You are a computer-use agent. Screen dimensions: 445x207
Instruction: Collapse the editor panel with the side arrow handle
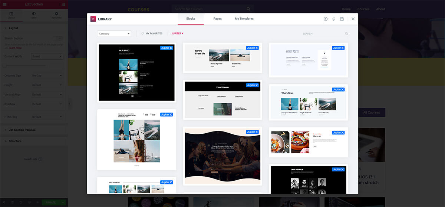(69, 104)
